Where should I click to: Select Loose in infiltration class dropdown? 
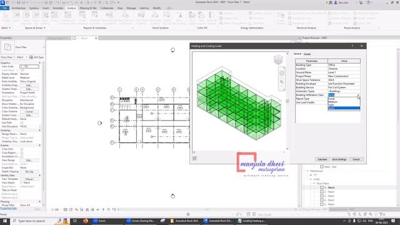344,99
